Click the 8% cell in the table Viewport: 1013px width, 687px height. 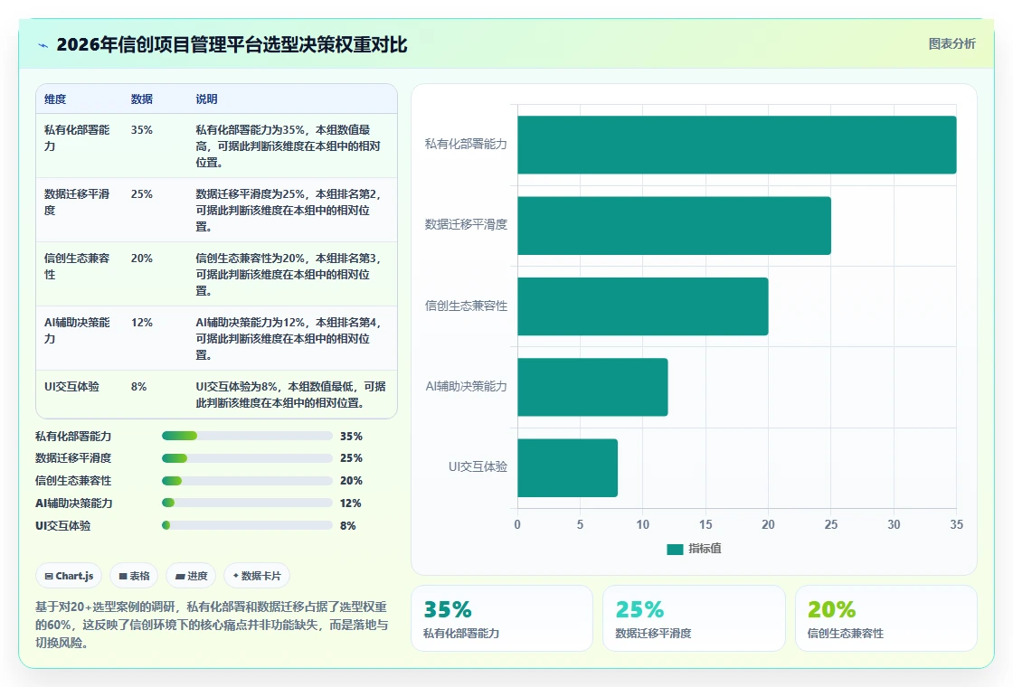coord(139,386)
